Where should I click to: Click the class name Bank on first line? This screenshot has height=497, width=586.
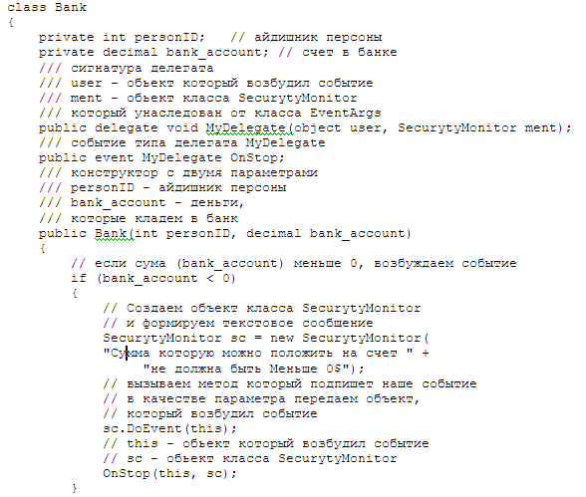point(70,7)
